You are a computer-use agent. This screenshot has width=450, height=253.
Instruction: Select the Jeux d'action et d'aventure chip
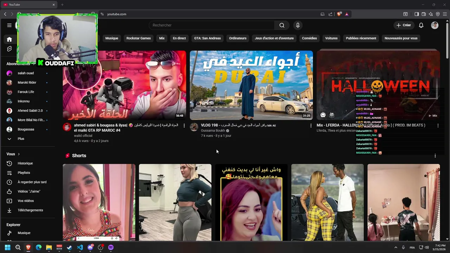tap(274, 38)
